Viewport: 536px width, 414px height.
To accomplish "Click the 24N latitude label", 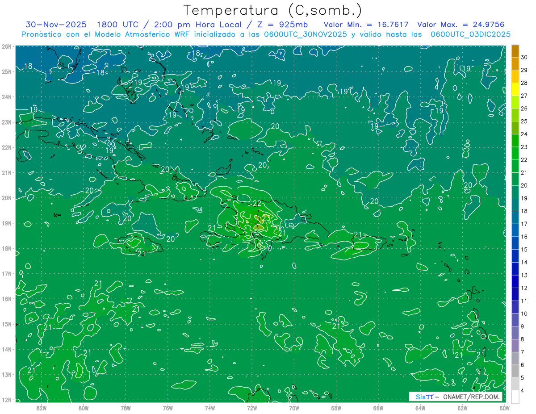I will [7, 97].
